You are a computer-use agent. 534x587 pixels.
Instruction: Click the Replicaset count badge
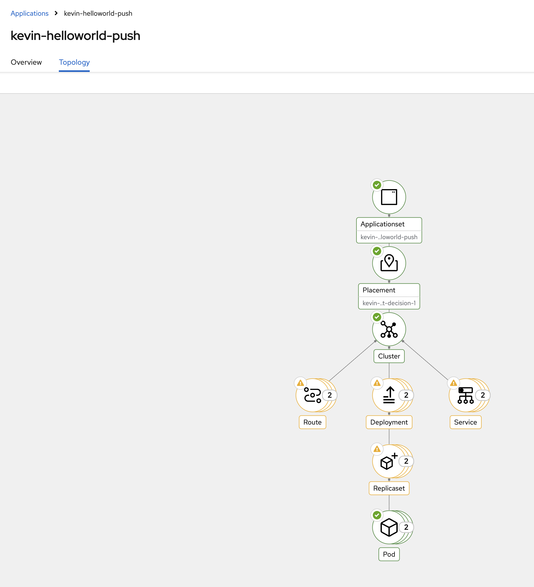point(406,461)
